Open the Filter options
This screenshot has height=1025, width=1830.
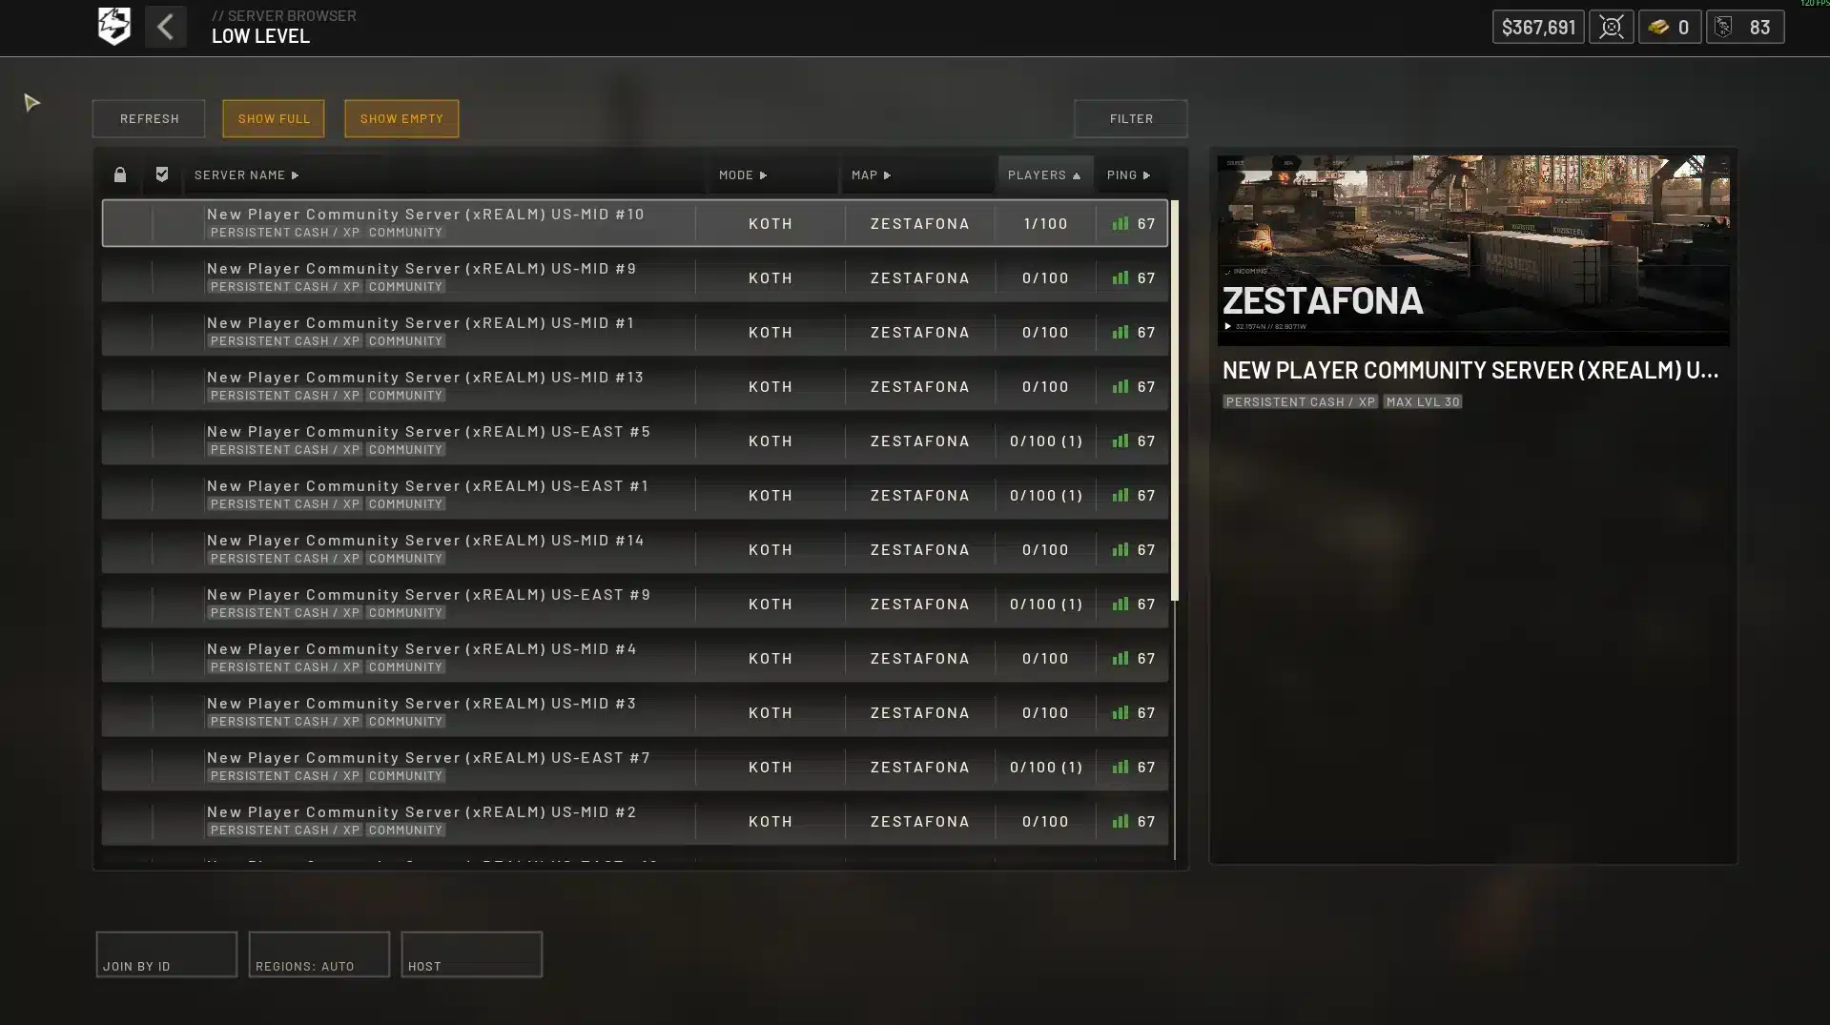(x=1130, y=118)
